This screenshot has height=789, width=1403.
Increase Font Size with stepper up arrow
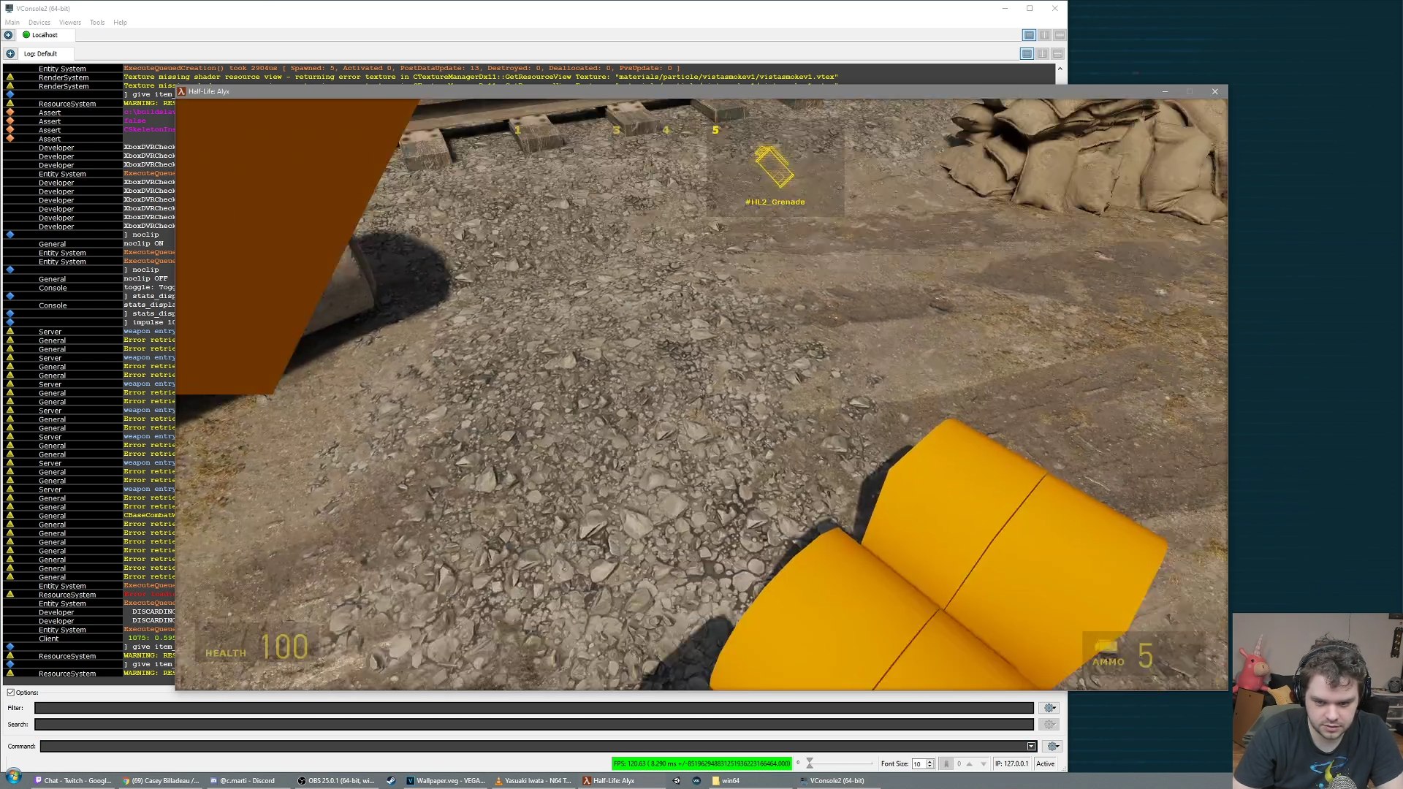[930, 761]
